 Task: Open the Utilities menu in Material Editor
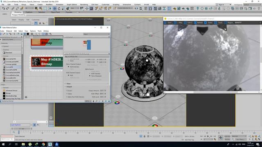coord(46,31)
